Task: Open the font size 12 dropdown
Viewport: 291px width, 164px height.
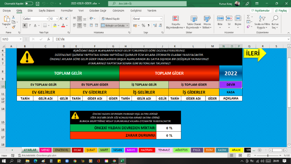Action: point(57,19)
